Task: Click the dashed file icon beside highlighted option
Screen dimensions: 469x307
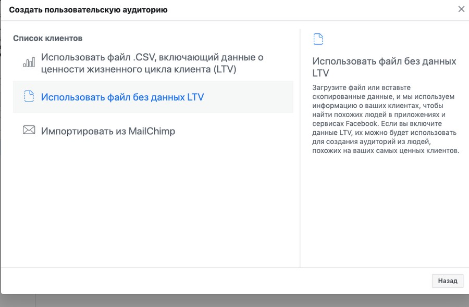Action: tap(29, 96)
